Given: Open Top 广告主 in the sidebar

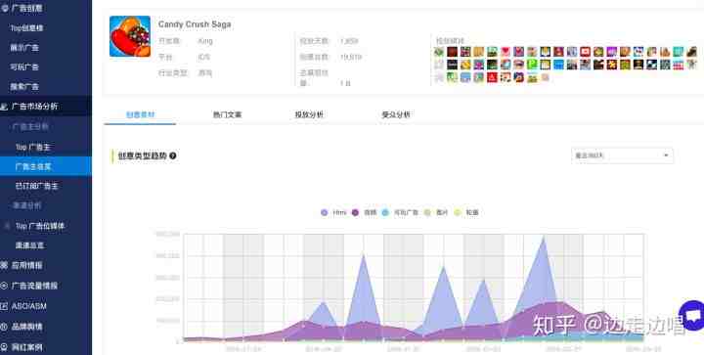Looking at the screenshot, I should [x=33, y=147].
